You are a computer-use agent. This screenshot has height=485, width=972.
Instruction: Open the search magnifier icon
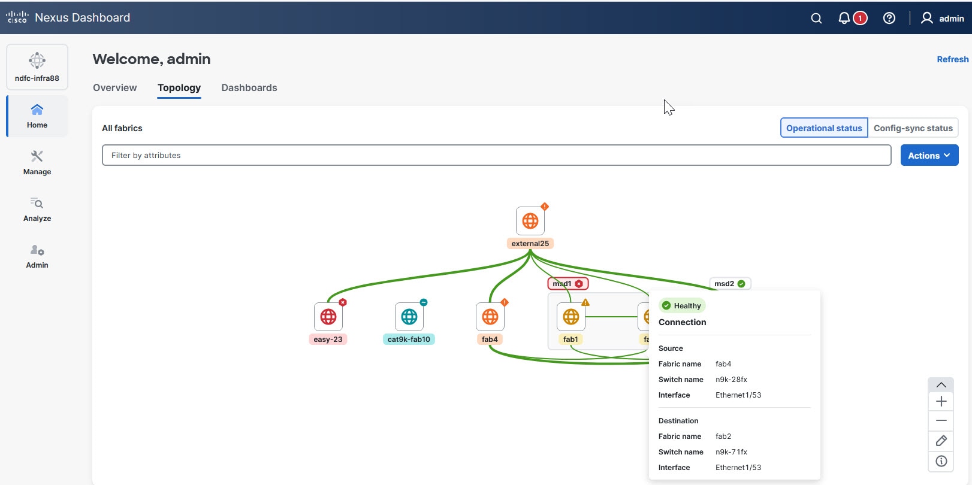(816, 19)
